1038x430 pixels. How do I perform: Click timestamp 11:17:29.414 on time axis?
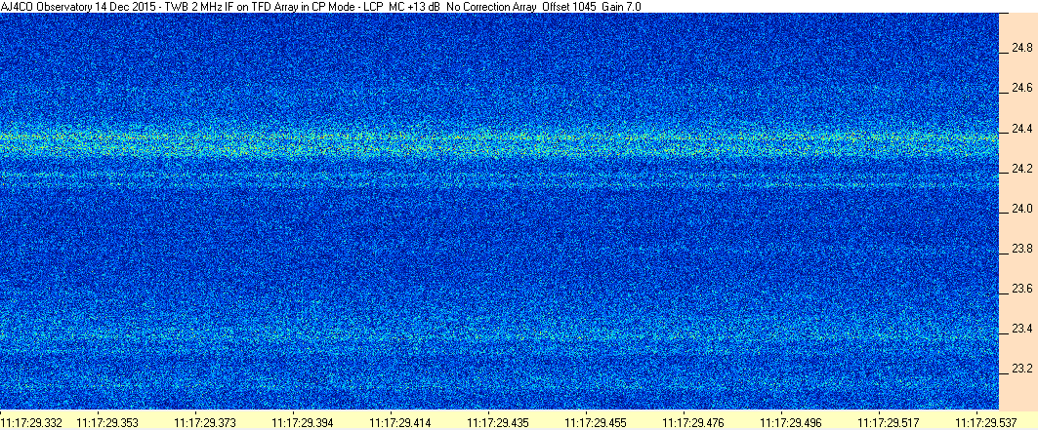click(400, 421)
